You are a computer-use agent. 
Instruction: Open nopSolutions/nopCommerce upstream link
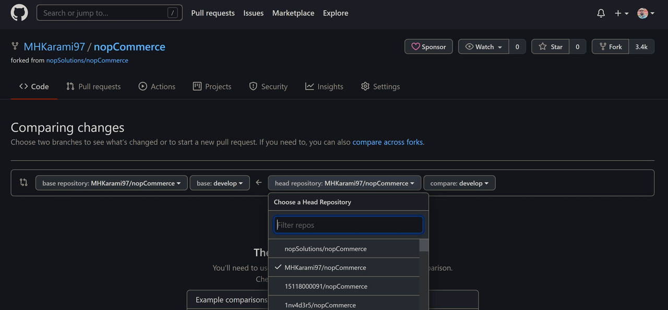point(87,61)
